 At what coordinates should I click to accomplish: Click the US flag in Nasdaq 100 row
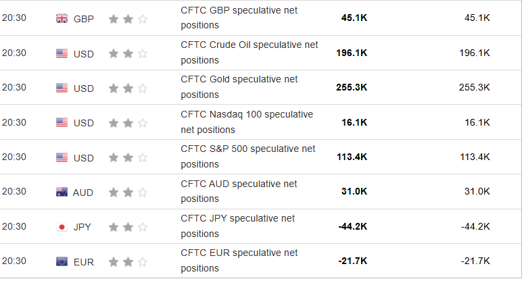(62, 122)
